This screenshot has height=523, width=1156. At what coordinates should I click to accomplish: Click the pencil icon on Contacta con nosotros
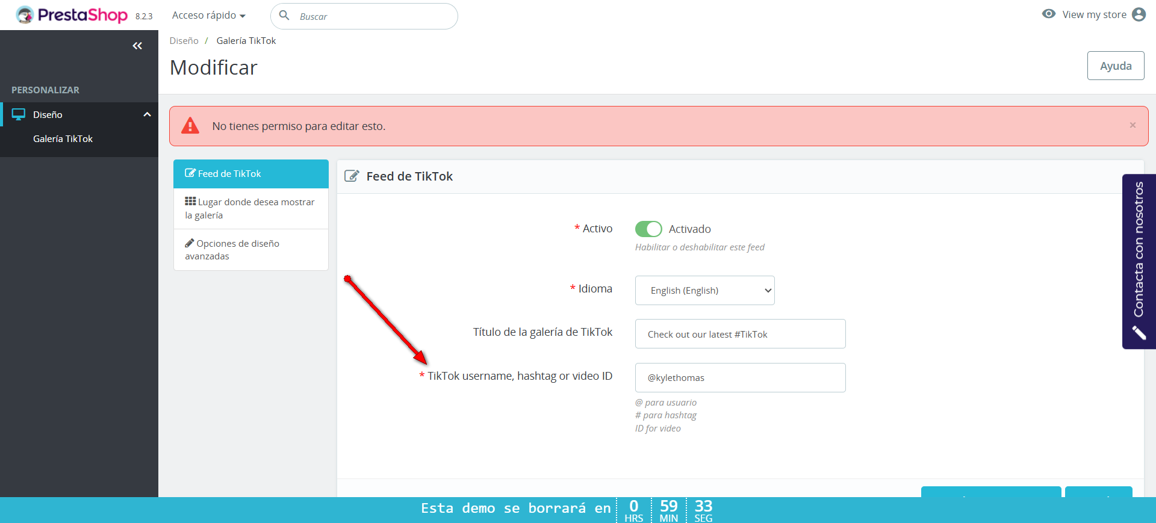[1139, 333]
